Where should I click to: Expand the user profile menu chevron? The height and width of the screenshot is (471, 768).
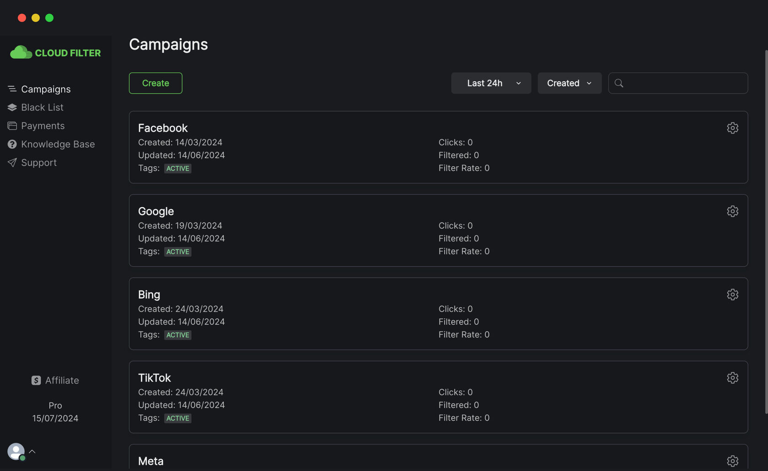pos(32,451)
